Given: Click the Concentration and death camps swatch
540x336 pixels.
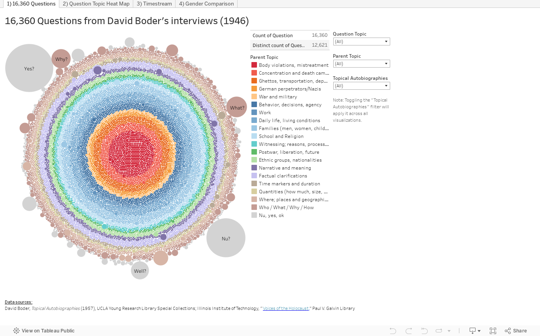Looking at the screenshot, I should (254, 73).
